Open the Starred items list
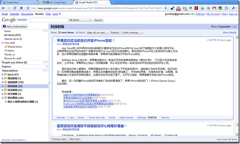This screenshot has width=240, height=144. click(13, 39)
